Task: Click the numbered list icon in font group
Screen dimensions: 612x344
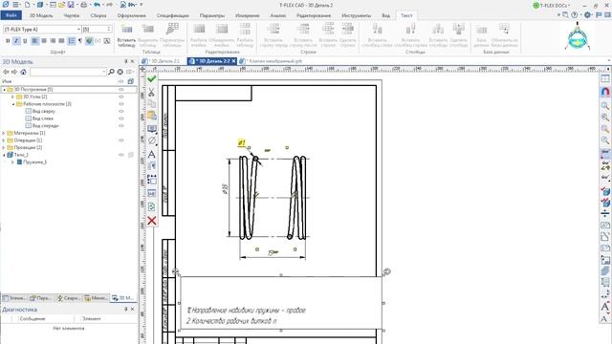Action: 72,40
